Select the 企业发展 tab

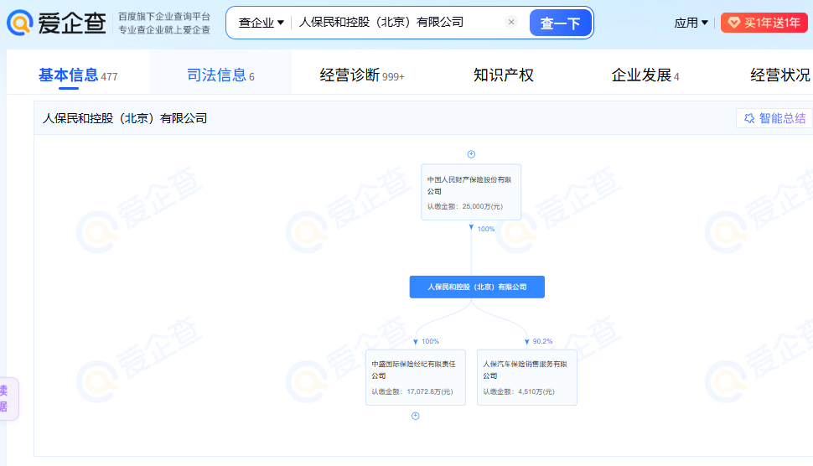pyautogui.click(x=645, y=75)
